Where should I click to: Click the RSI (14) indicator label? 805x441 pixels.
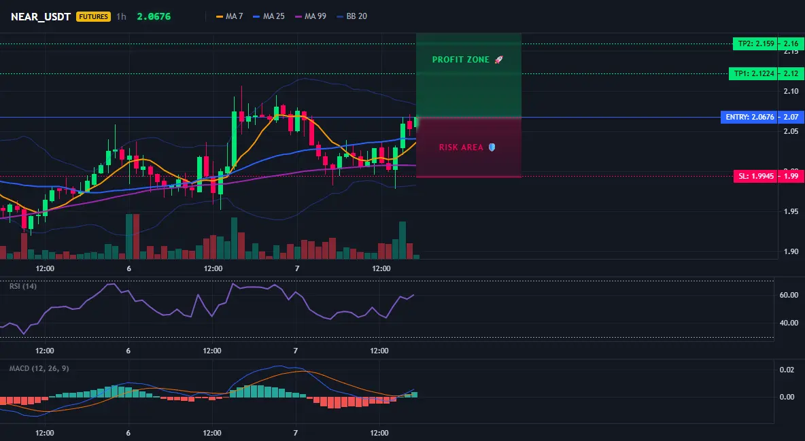tap(23, 286)
